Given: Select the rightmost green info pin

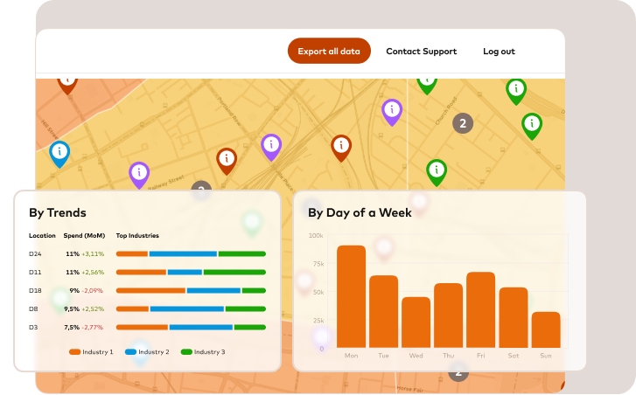Looking at the screenshot, I should [x=532, y=125].
